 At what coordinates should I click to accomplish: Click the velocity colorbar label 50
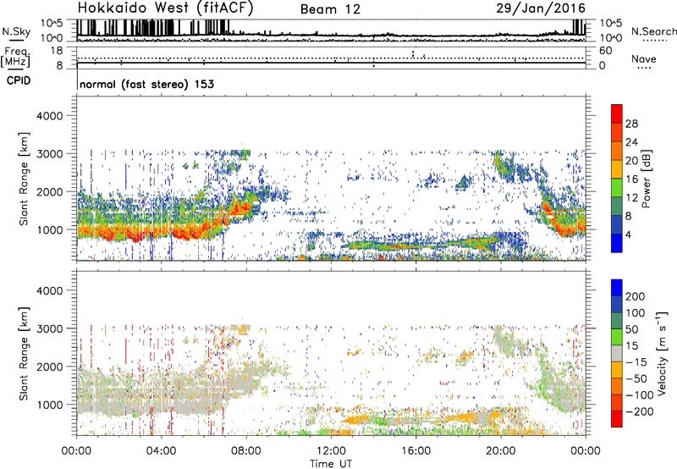pos(631,329)
